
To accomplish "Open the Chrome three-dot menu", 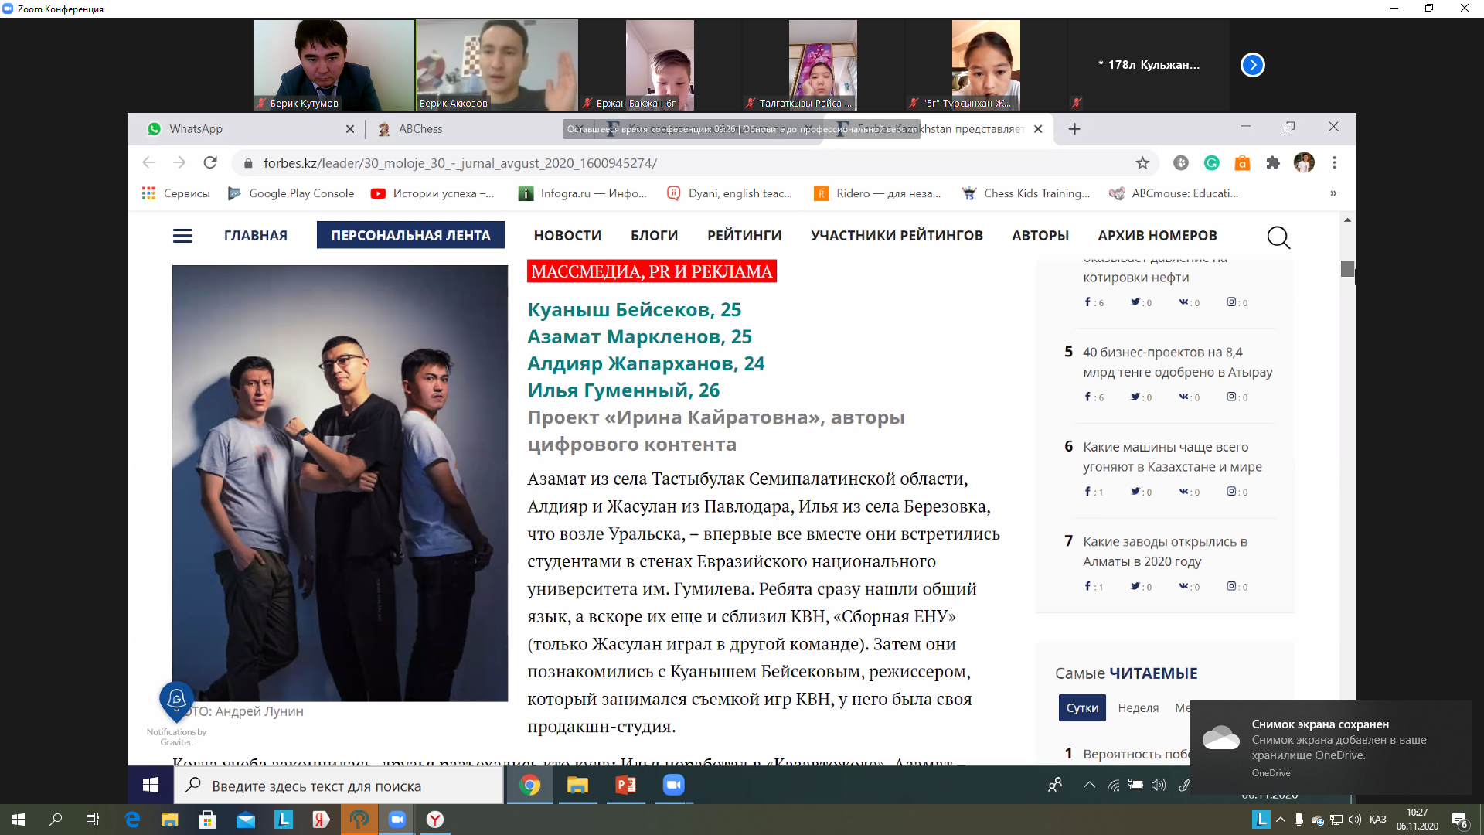I will click(x=1334, y=163).
